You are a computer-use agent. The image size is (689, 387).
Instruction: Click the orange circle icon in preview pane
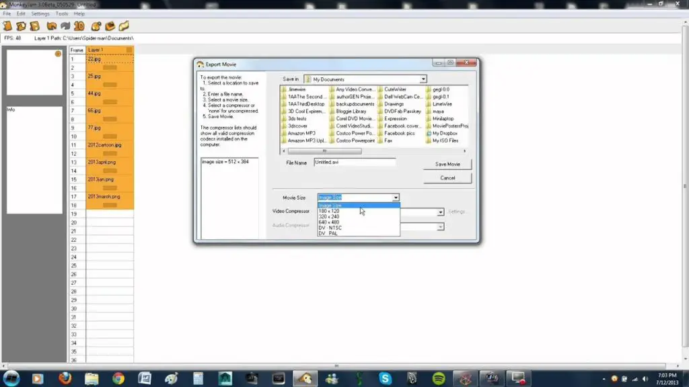pos(58,53)
